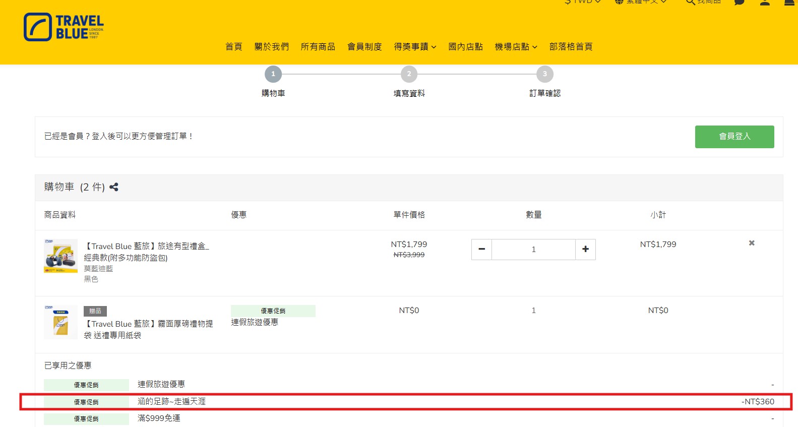
Task: Click the quantity input field
Action: tap(533, 250)
